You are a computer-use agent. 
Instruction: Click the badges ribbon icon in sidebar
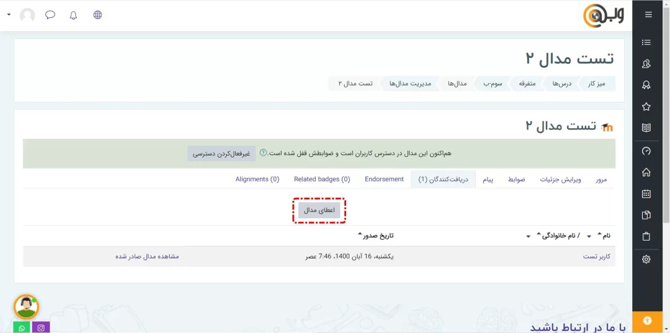(646, 85)
